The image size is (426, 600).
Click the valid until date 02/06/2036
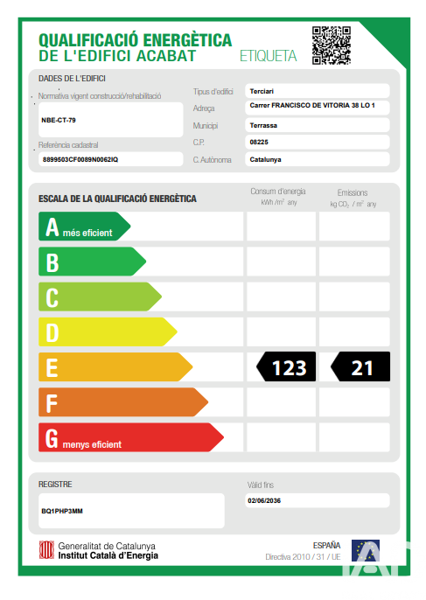point(318,500)
